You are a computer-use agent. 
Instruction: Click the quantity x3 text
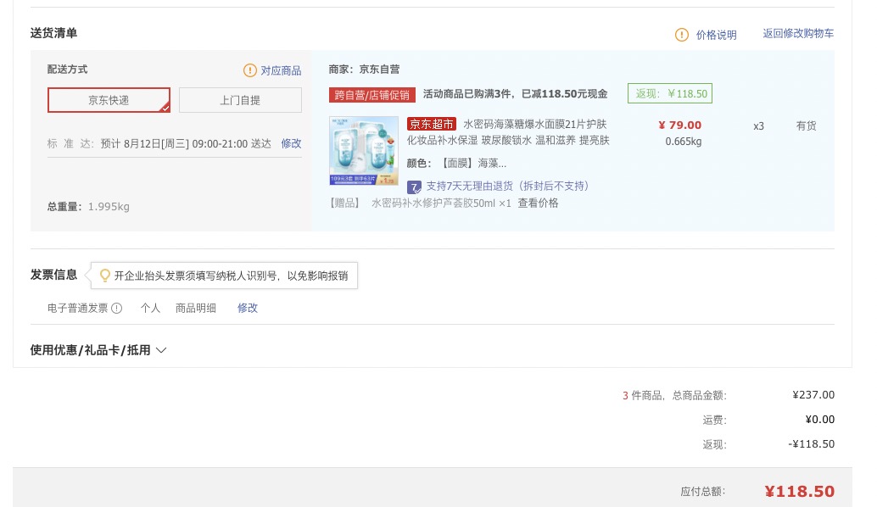click(x=758, y=126)
